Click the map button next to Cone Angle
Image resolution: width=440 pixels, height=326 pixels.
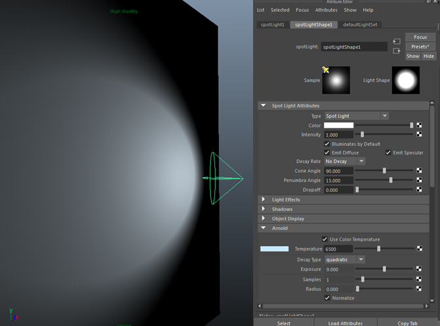tap(419, 171)
